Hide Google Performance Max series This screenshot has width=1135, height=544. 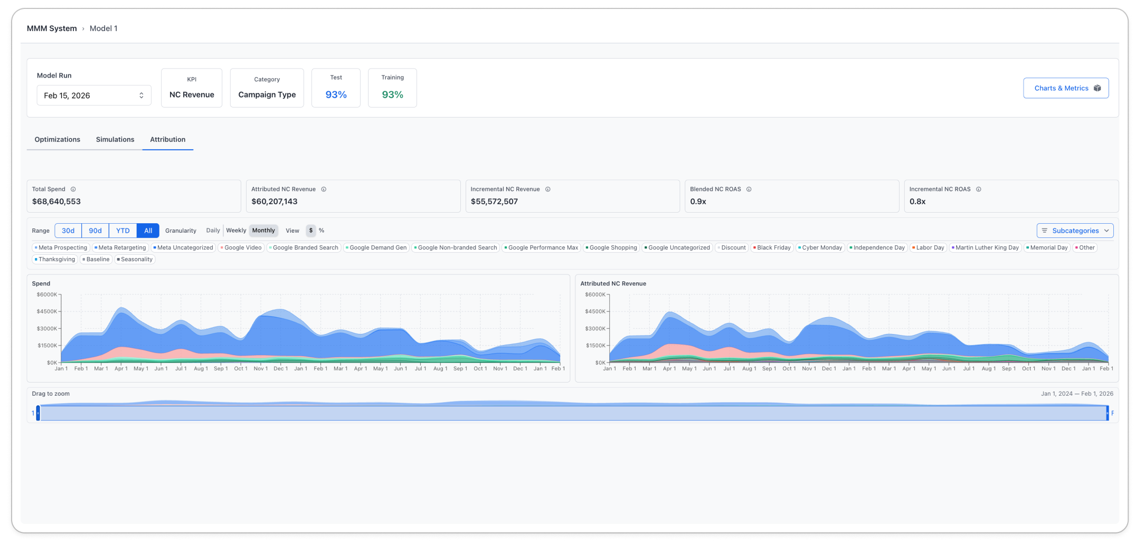coord(542,247)
